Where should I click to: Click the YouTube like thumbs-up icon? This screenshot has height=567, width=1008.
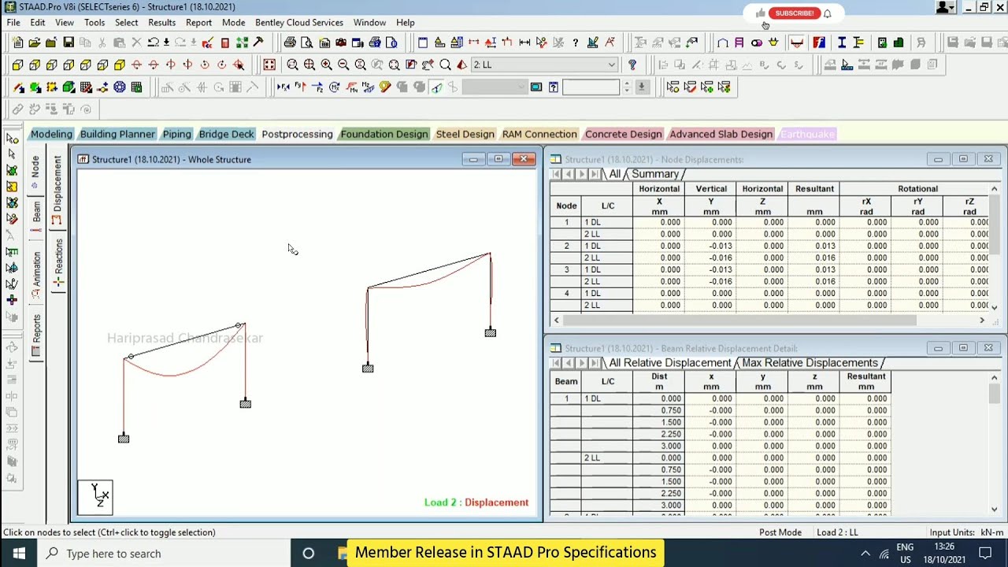(760, 13)
